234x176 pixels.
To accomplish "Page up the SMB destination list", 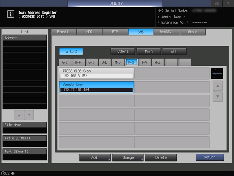I will point(218,86).
